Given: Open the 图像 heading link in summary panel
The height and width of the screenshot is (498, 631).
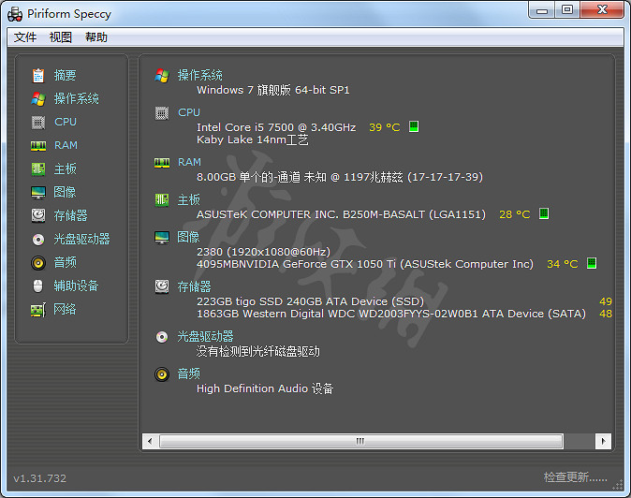Looking at the screenshot, I should pyautogui.click(x=188, y=238).
